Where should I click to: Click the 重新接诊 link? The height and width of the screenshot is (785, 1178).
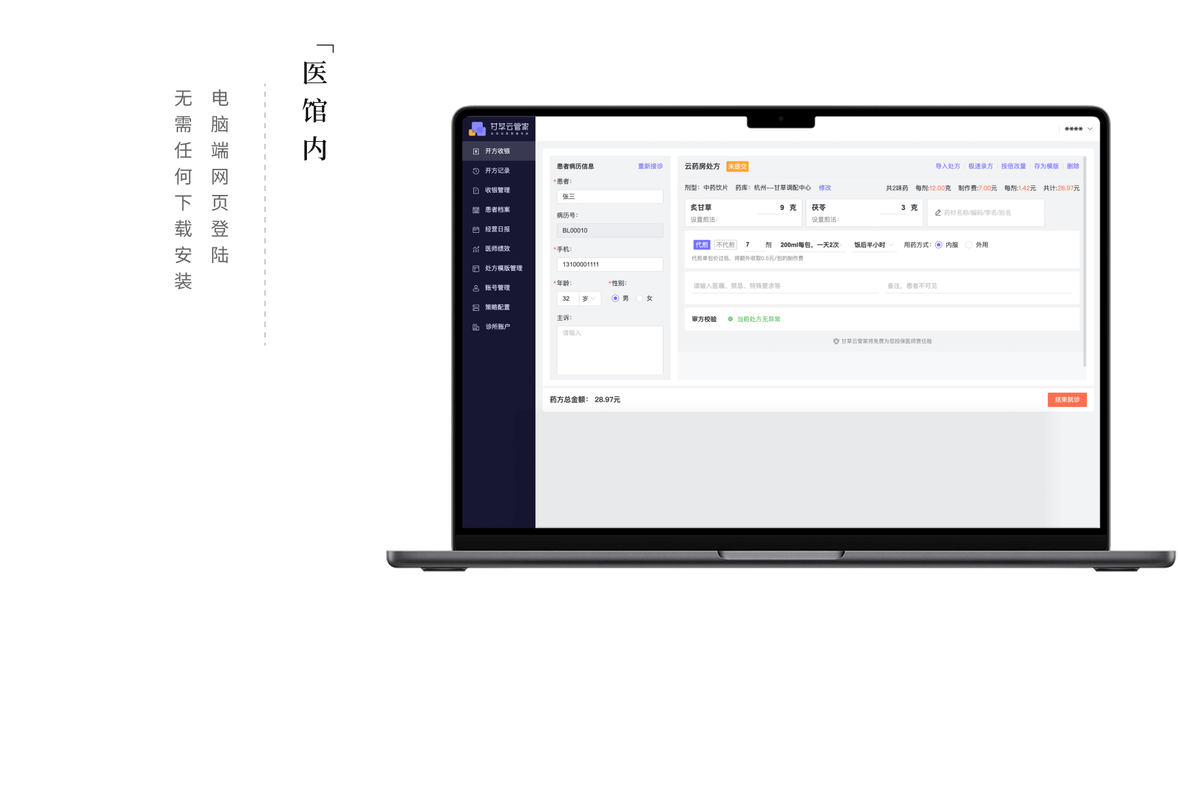point(651,166)
